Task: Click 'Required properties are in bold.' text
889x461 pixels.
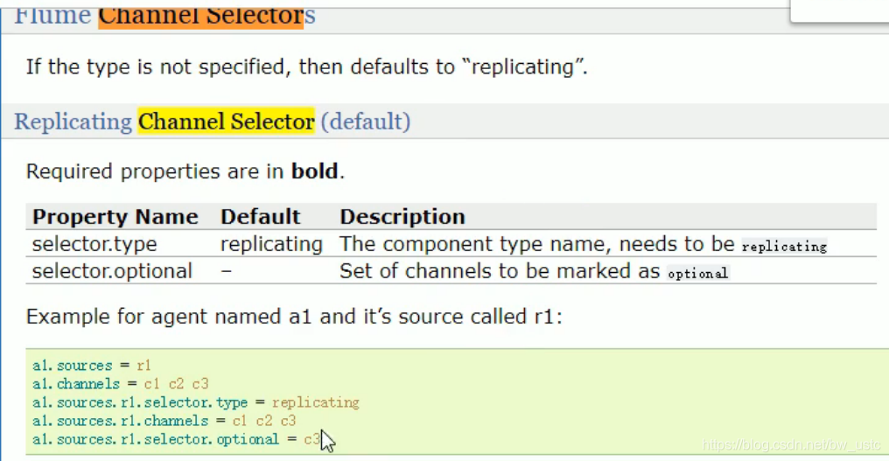Action: tap(185, 171)
